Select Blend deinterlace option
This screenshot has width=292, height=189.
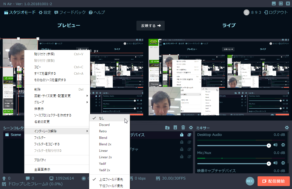pos(110,138)
